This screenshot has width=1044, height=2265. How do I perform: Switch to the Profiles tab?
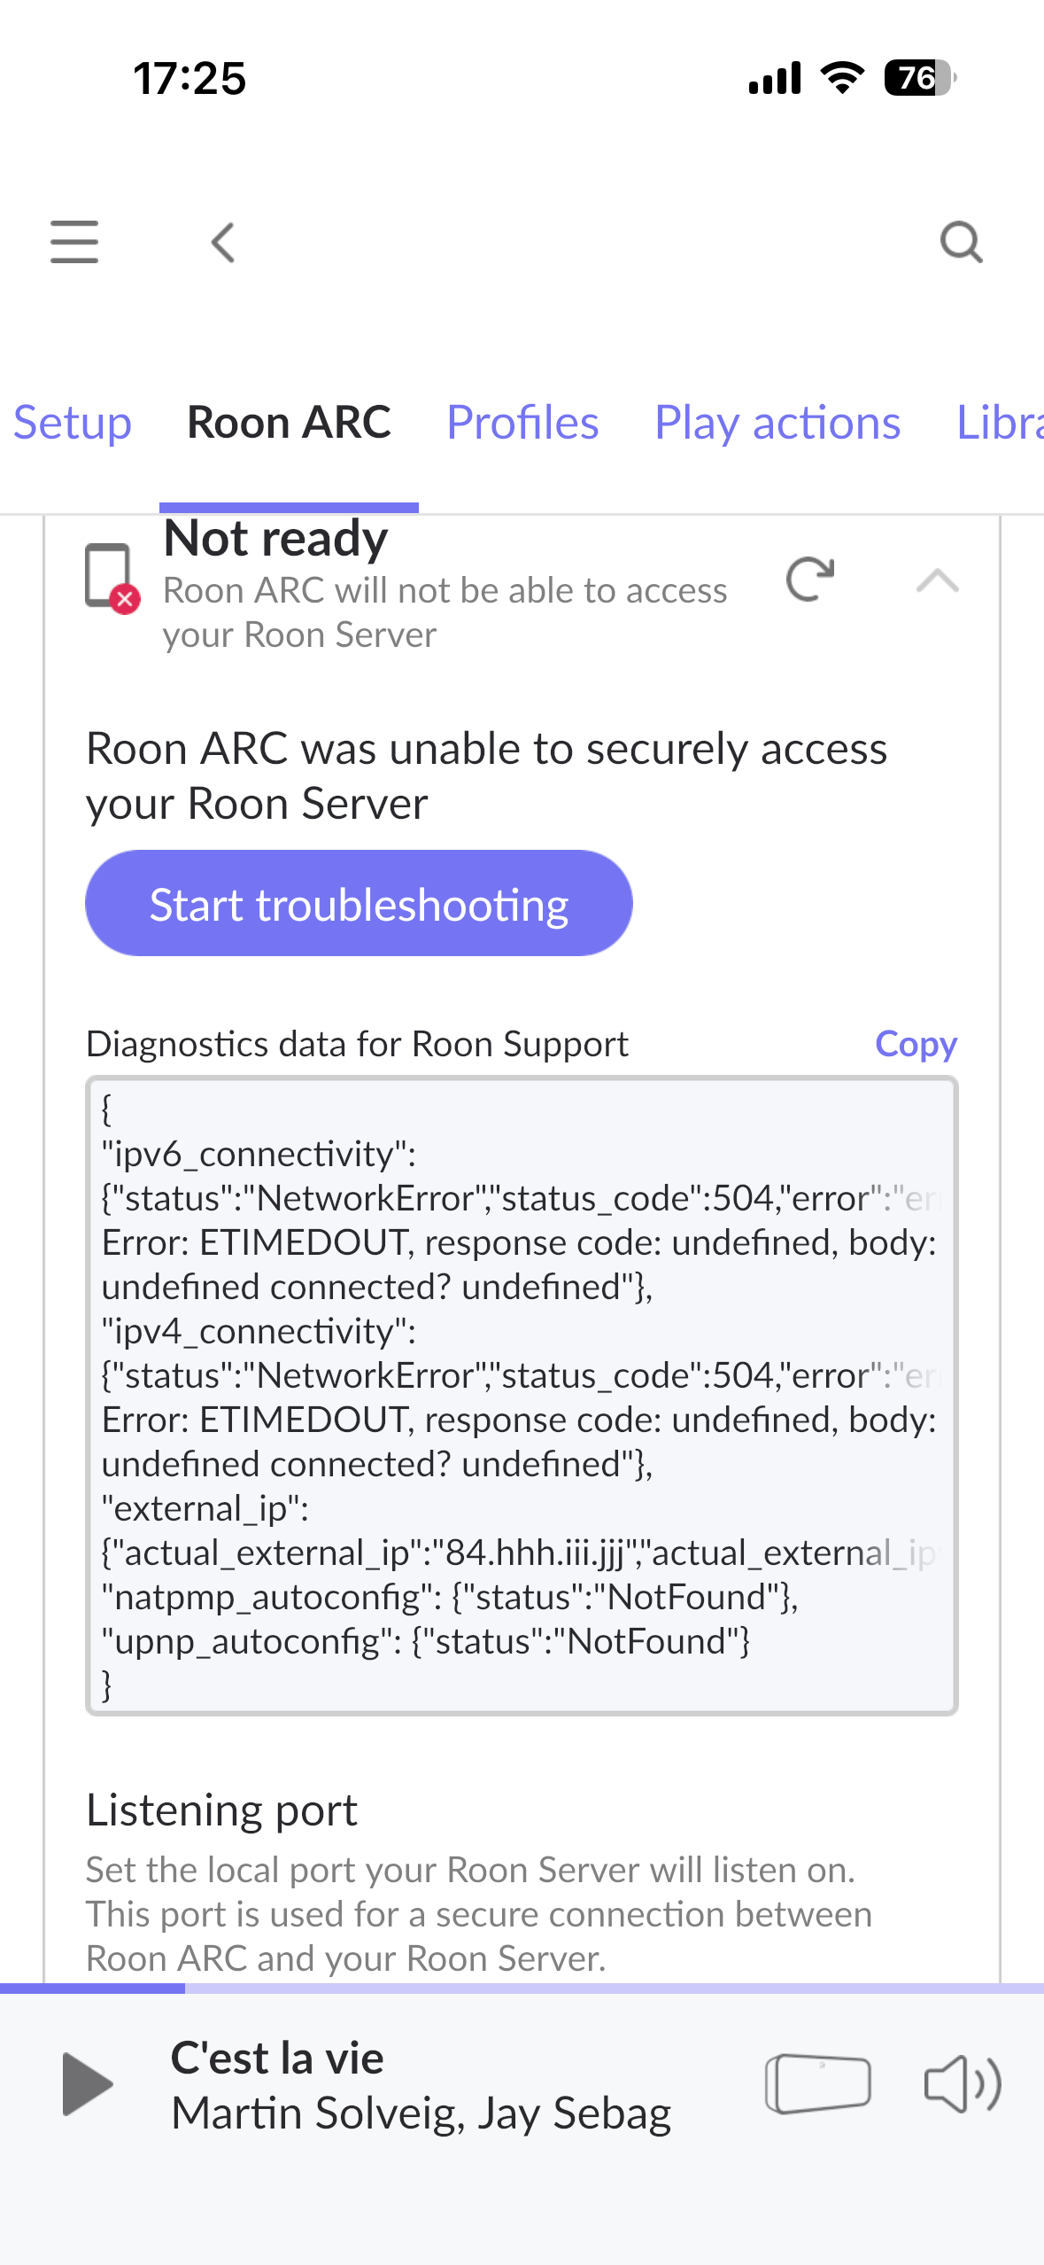[x=522, y=422]
